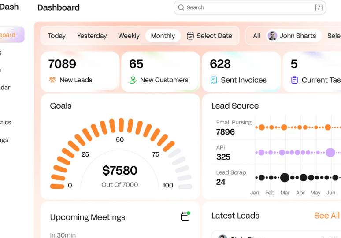Screen dimensions: 341x238
Task: Select the Monthly time range
Action: click(163, 36)
